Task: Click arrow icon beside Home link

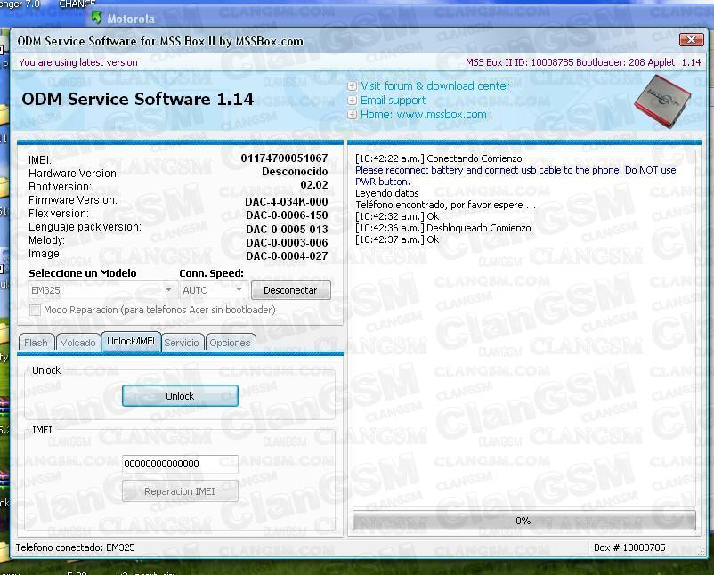Action: pyautogui.click(x=352, y=114)
